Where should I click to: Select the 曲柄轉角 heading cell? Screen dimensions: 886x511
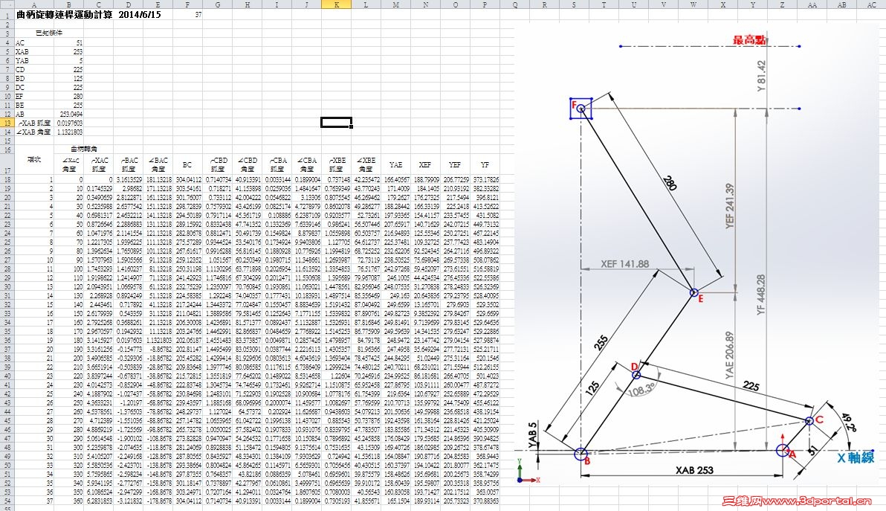[84, 150]
